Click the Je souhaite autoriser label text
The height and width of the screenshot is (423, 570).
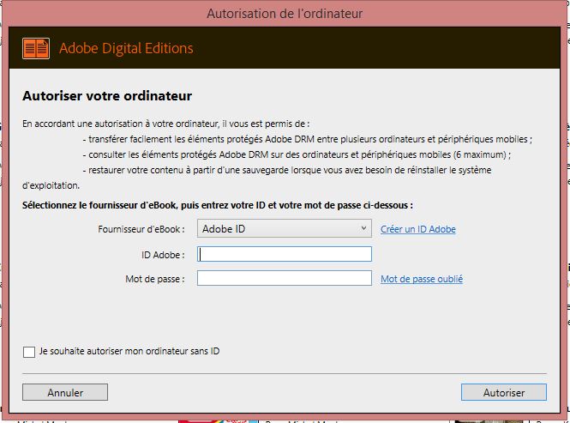tap(129, 351)
